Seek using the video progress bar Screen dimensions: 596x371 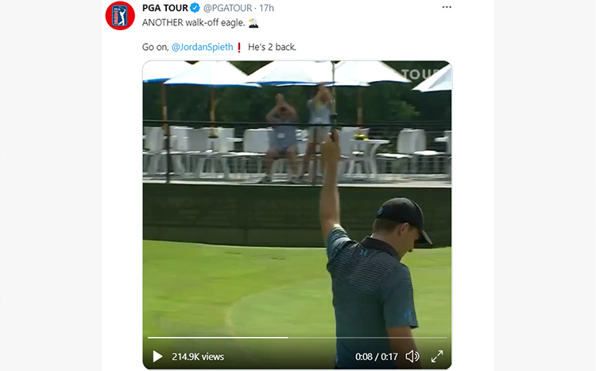pyautogui.click(x=297, y=337)
